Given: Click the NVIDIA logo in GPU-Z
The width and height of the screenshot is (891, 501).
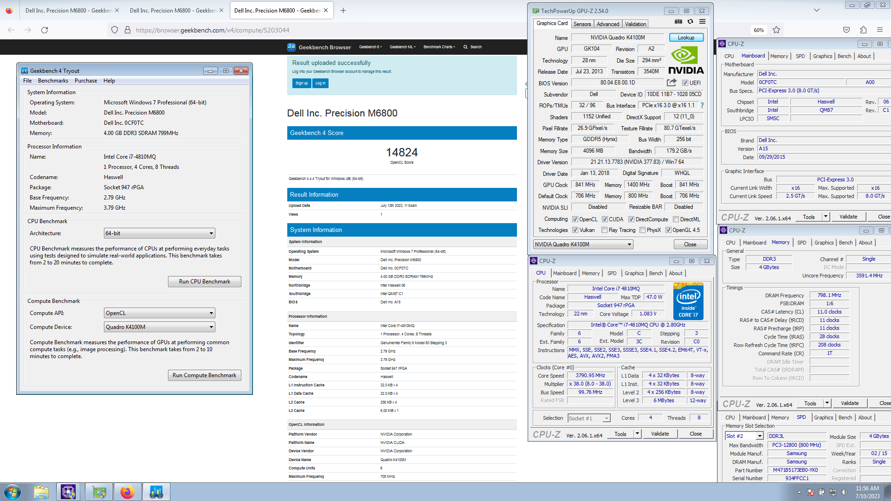Looking at the screenshot, I should tap(686, 60).
